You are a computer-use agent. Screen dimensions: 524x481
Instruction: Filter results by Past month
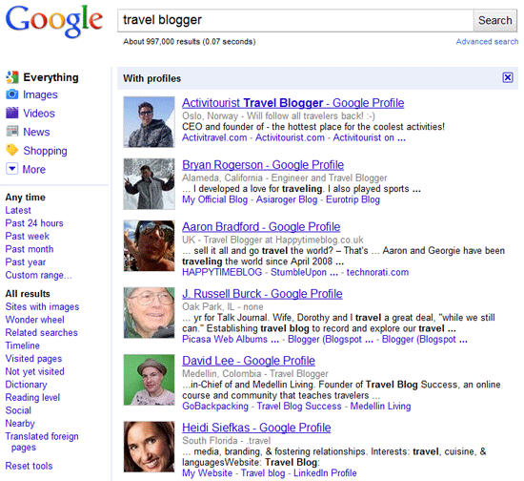click(x=30, y=249)
